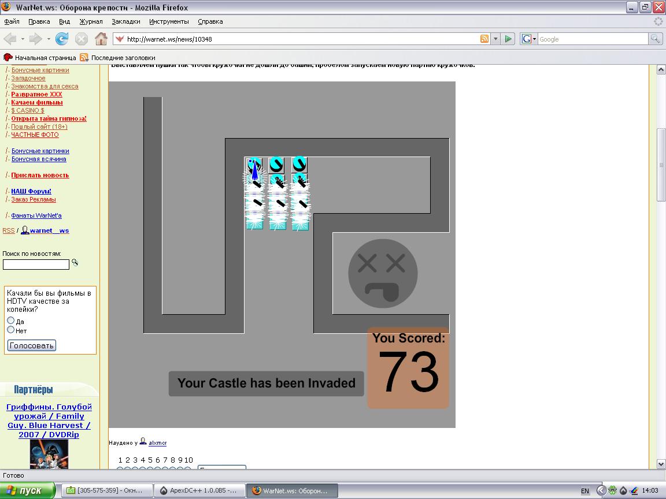Screen dimensions: 666x499
Task: Expand the search engine selector dropdown
Action: 528,39
